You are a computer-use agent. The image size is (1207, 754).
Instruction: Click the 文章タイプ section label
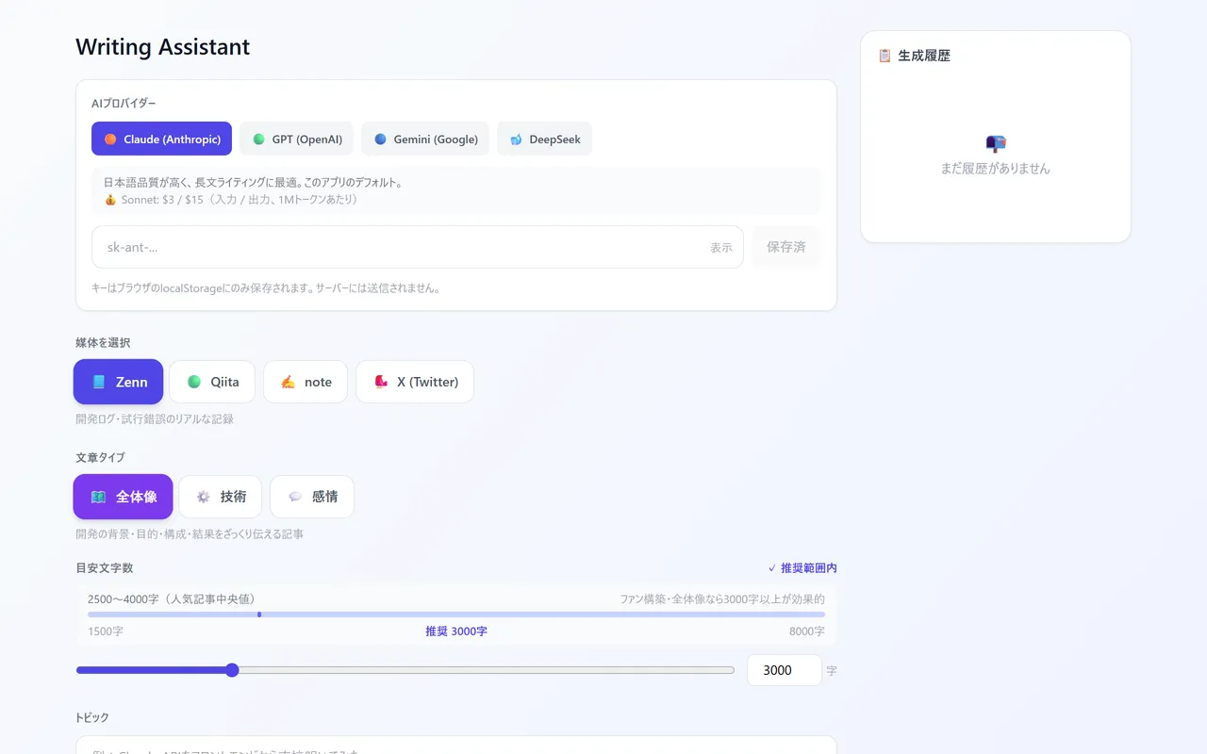(x=100, y=457)
